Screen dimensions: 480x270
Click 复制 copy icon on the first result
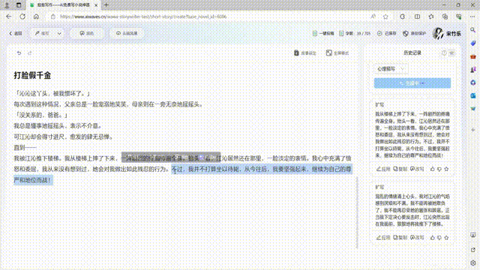coord(400,169)
